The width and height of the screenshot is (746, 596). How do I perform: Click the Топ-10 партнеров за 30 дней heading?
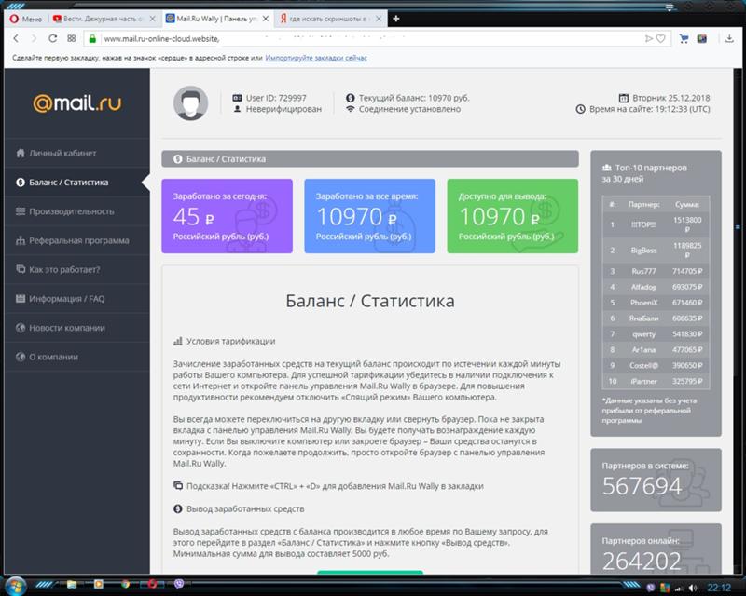(x=645, y=173)
